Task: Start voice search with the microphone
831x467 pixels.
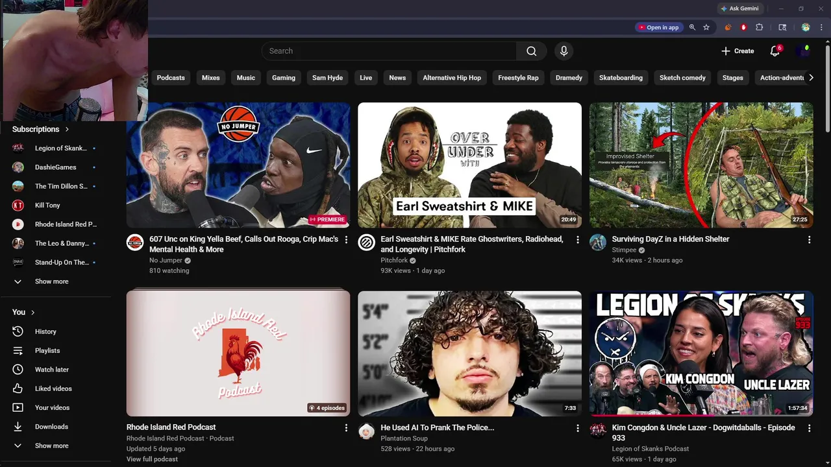Action: tap(564, 51)
